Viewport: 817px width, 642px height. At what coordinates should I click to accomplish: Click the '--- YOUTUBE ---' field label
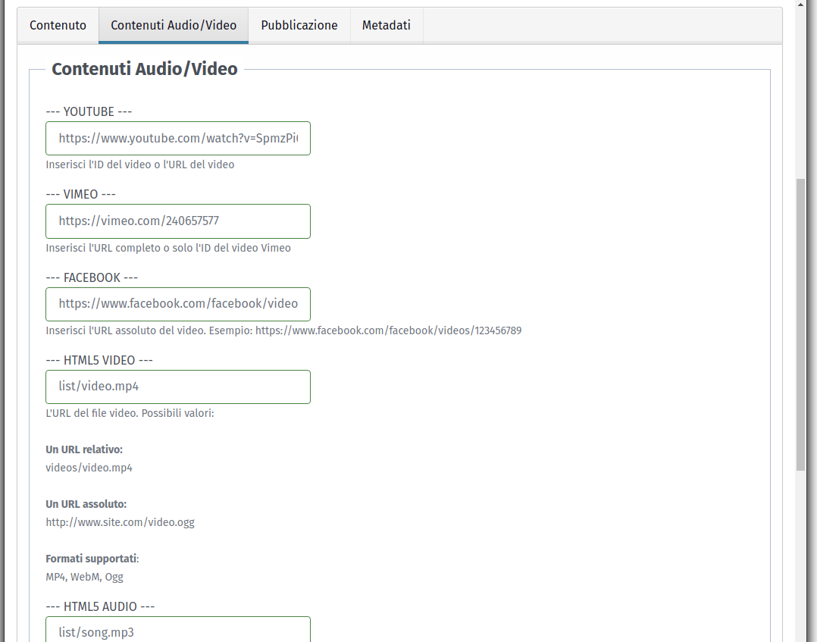click(89, 111)
